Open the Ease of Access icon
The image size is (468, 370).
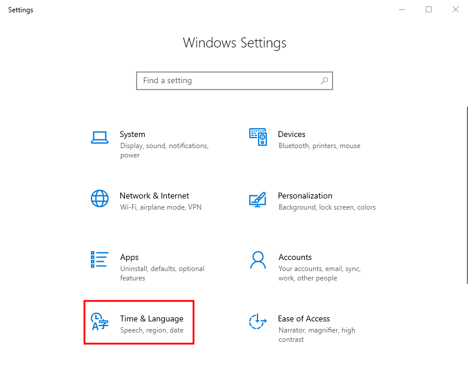pyautogui.click(x=258, y=321)
